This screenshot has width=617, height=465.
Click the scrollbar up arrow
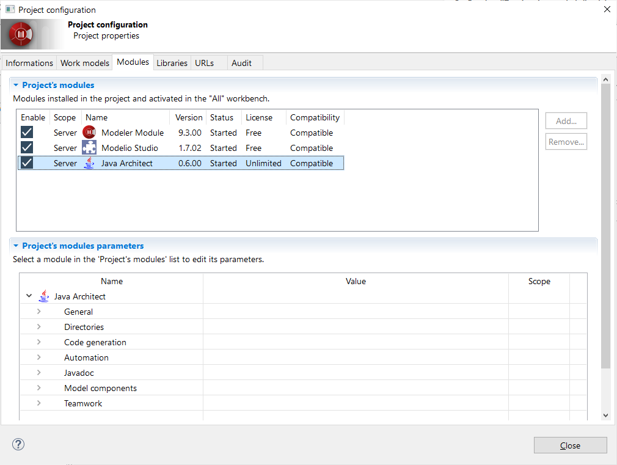(x=605, y=79)
